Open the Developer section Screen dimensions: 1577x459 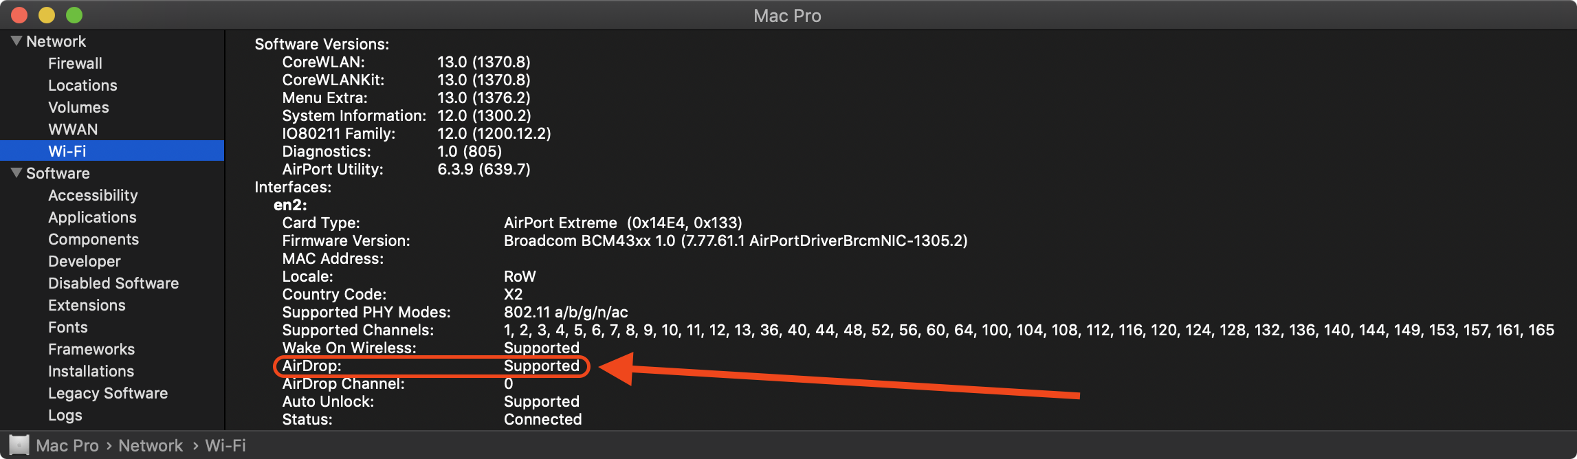(x=84, y=261)
